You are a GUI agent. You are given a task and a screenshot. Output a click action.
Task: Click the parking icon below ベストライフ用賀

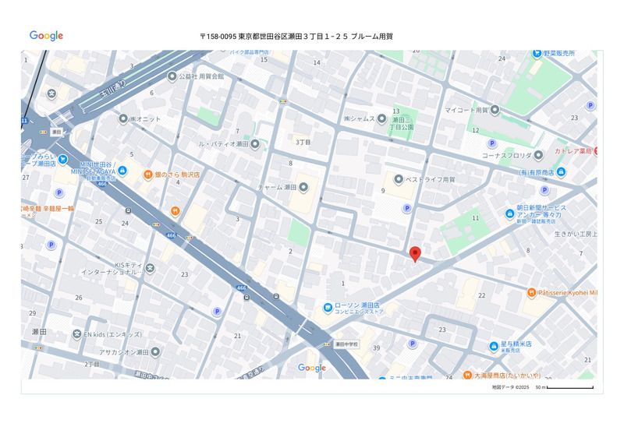coord(406,208)
